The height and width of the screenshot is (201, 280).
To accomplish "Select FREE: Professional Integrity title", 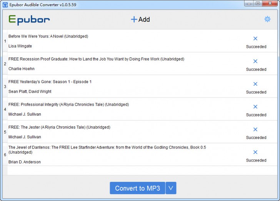I will (x=68, y=105).
